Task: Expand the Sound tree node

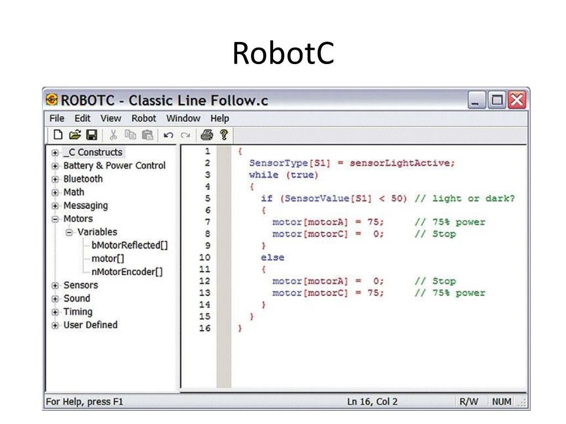Action: [x=55, y=299]
